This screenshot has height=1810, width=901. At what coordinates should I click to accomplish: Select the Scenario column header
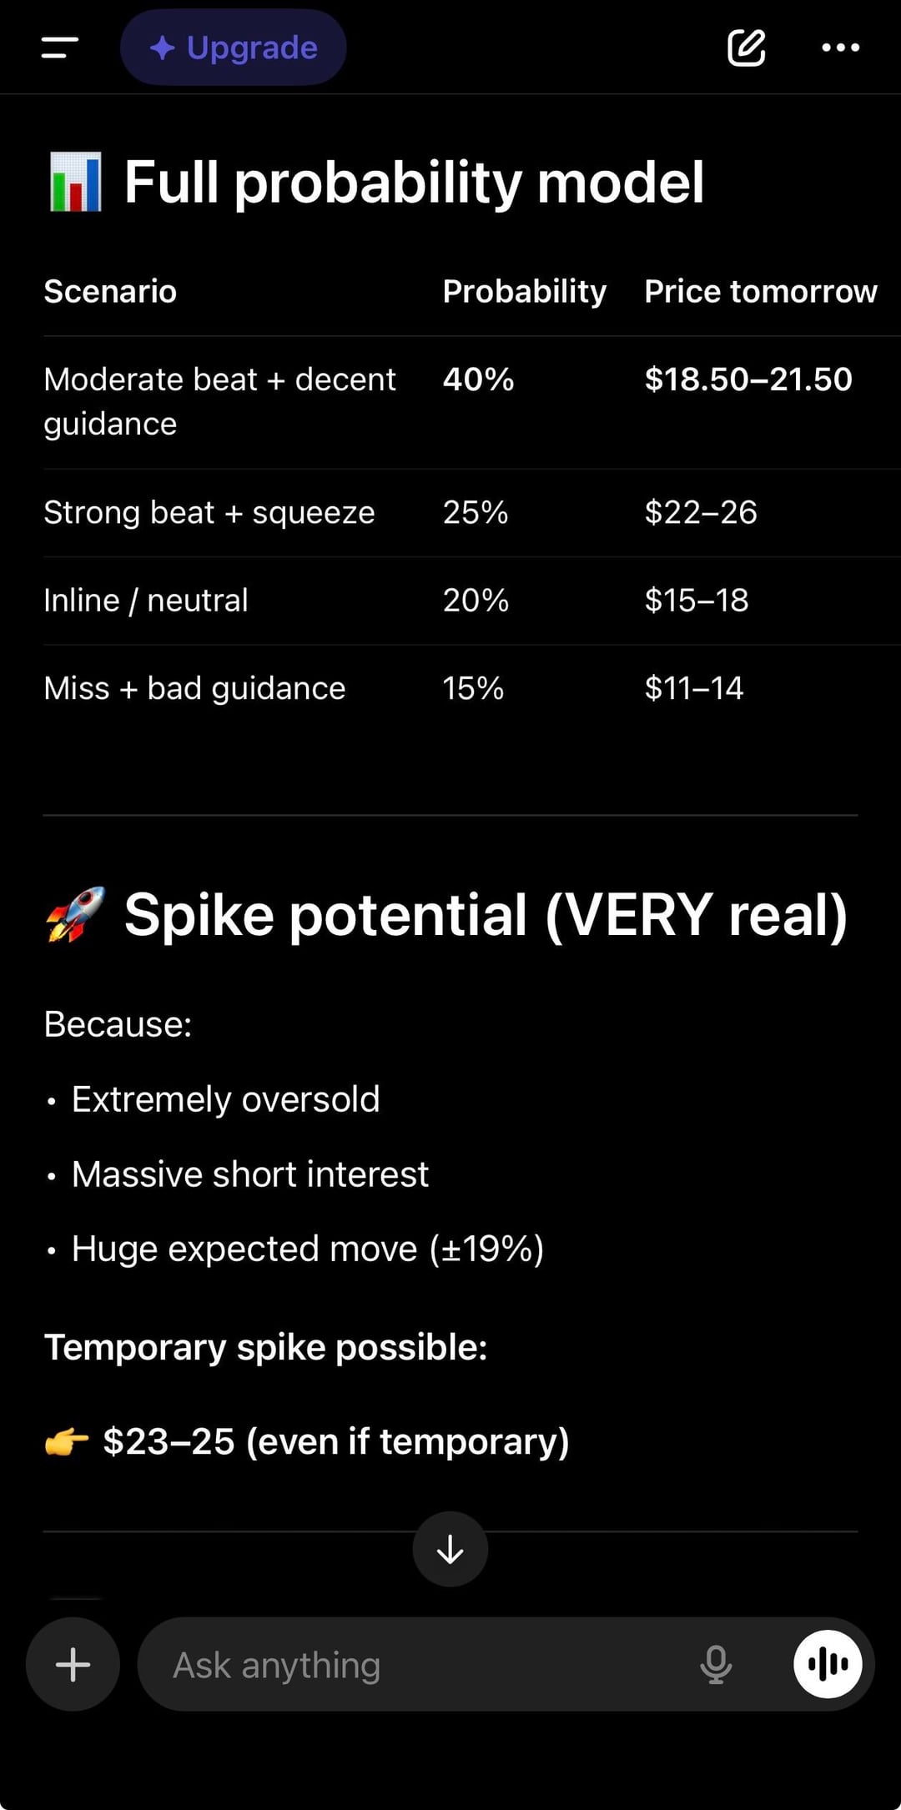pos(110,292)
